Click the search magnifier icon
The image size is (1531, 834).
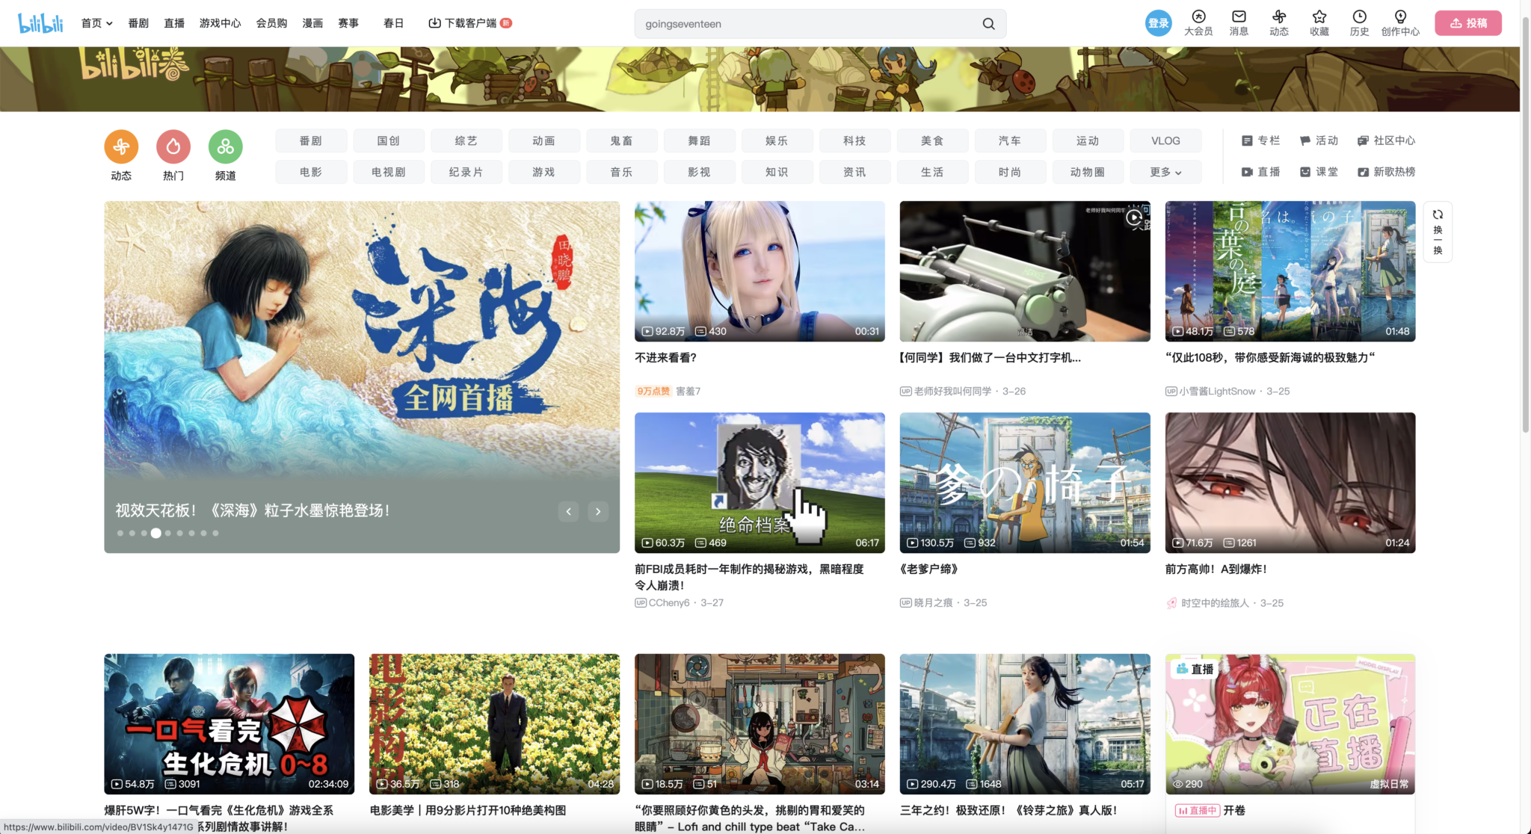pos(988,23)
